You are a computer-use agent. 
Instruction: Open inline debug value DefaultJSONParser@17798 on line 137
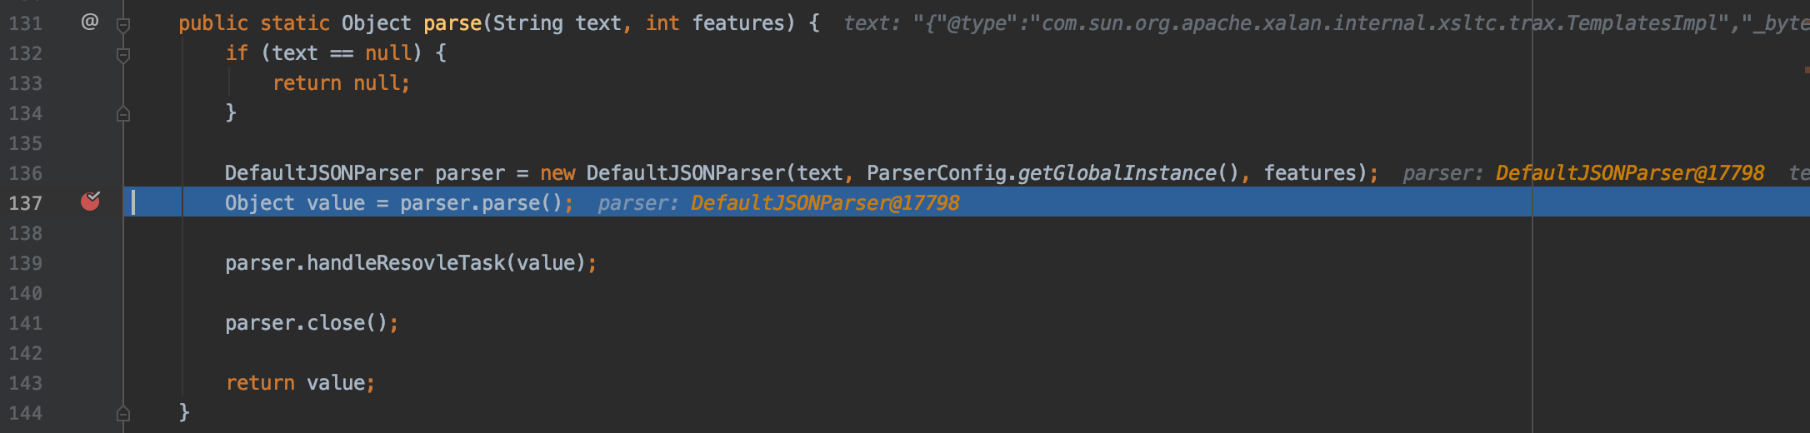825,203
